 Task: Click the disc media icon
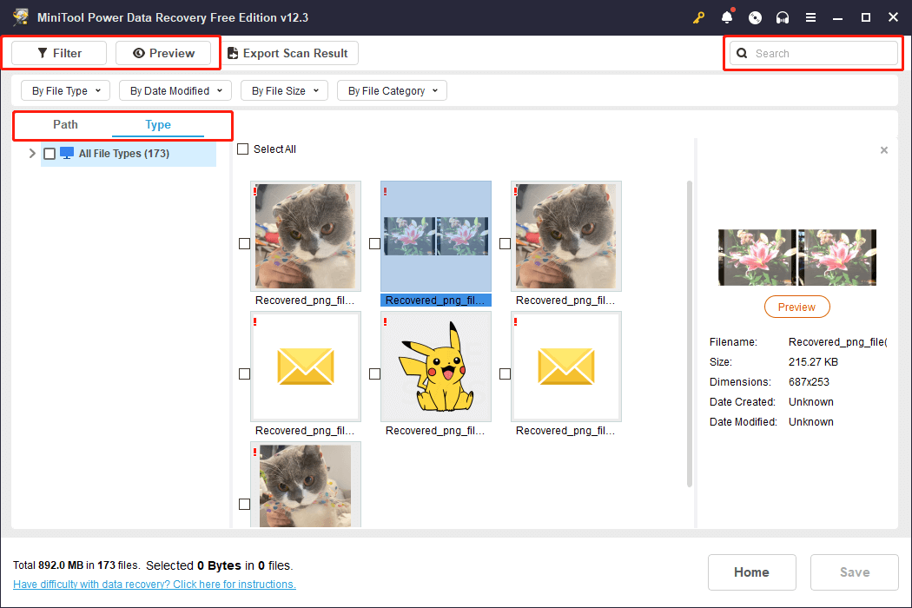pyautogui.click(x=755, y=17)
